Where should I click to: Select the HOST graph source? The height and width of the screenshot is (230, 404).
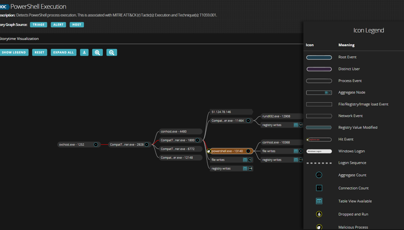76,25
